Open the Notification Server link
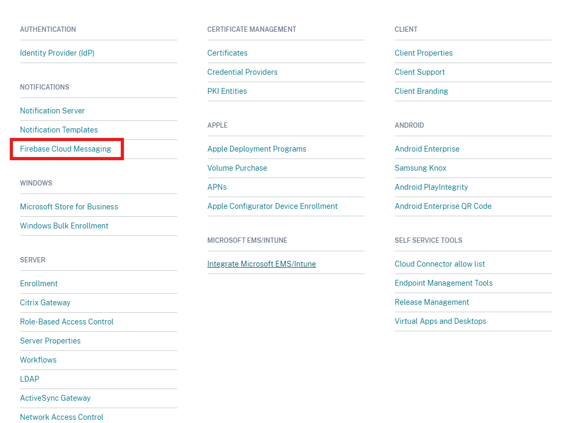Viewport: 577px width, 423px height. pyautogui.click(x=52, y=111)
